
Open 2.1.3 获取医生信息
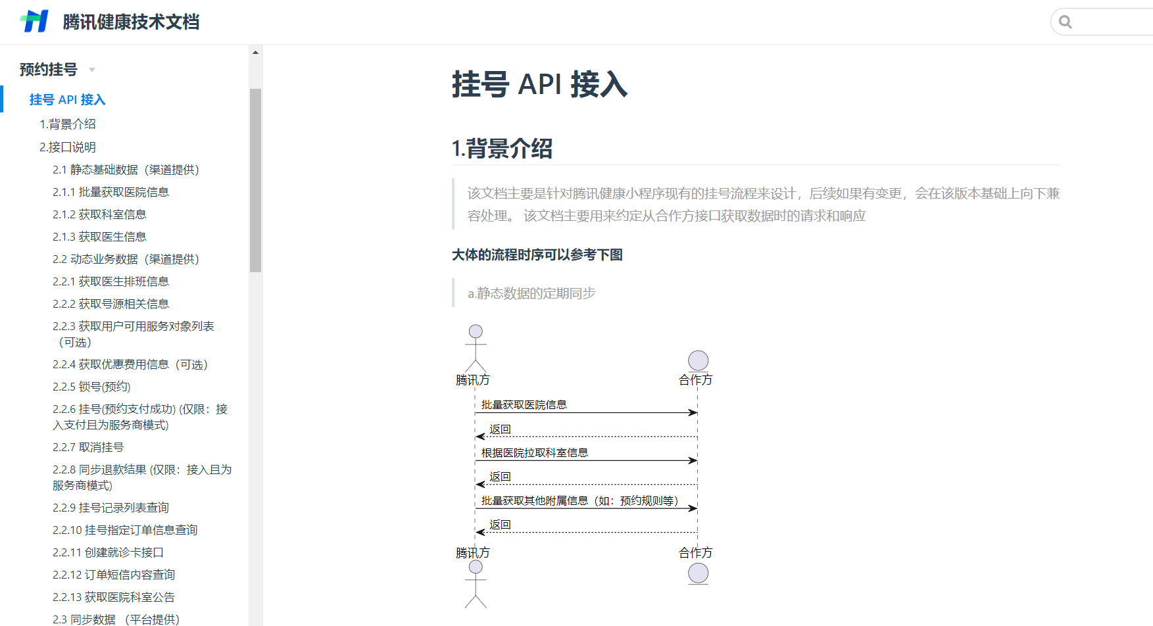(99, 237)
